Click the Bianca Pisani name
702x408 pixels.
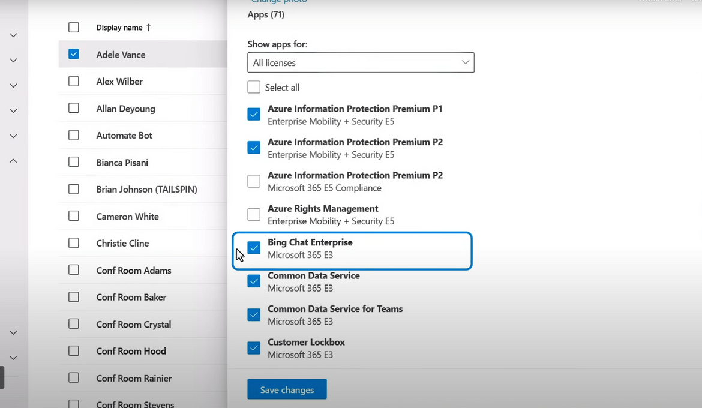pos(122,163)
